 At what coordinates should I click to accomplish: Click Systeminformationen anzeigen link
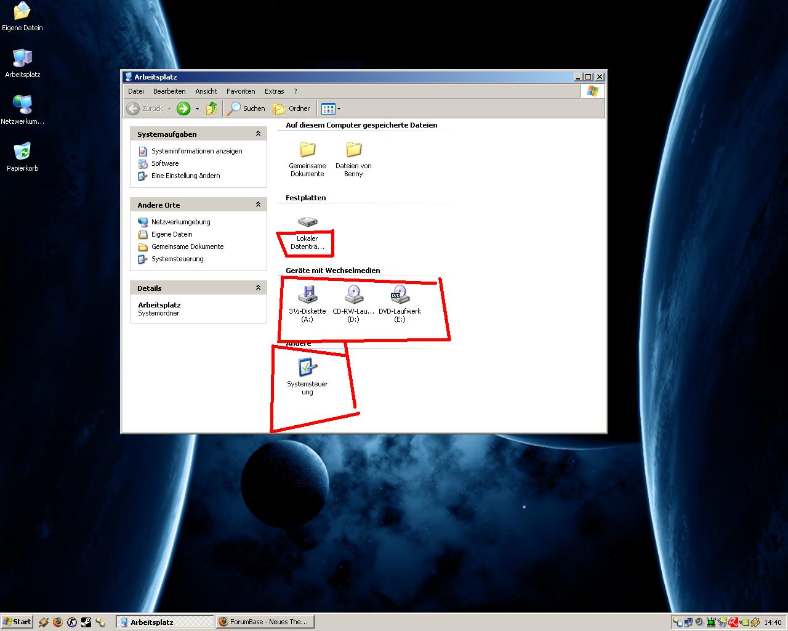click(196, 151)
